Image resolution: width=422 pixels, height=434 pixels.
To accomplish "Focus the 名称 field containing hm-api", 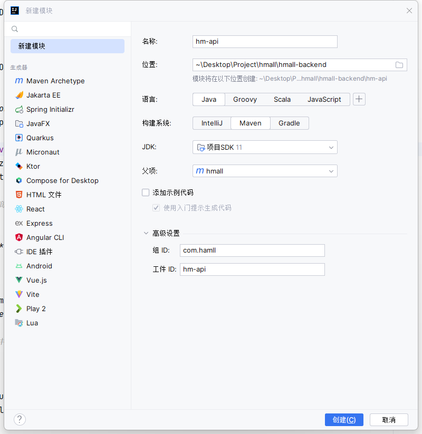I will [265, 42].
